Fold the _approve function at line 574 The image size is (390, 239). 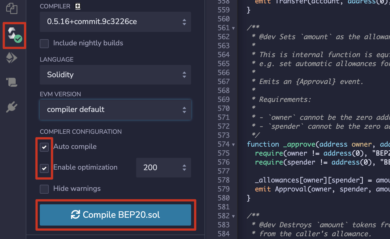point(233,145)
